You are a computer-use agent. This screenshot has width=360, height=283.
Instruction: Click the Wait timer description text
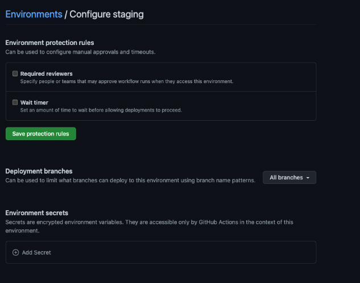[x=101, y=110]
